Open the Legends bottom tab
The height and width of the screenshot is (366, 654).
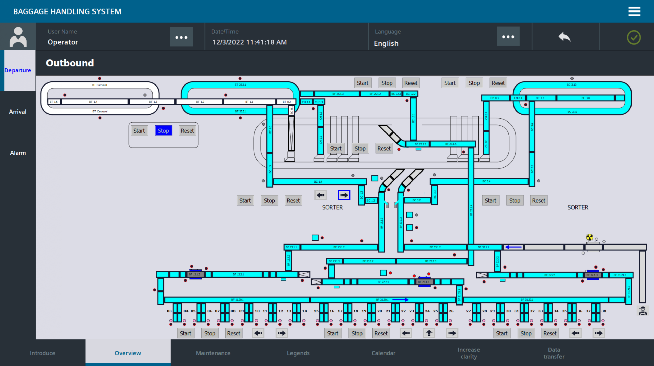click(298, 353)
